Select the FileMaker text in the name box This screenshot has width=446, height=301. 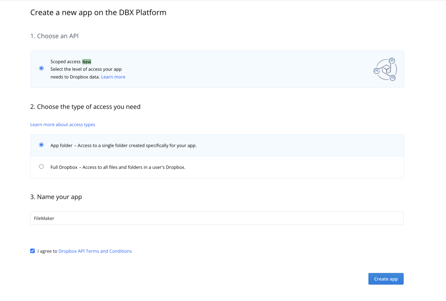(44, 218)
